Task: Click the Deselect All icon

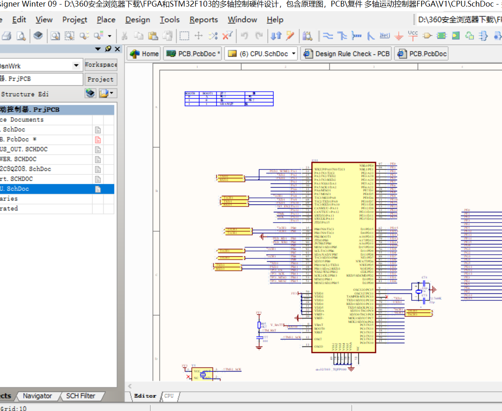Action: (213, 36)
